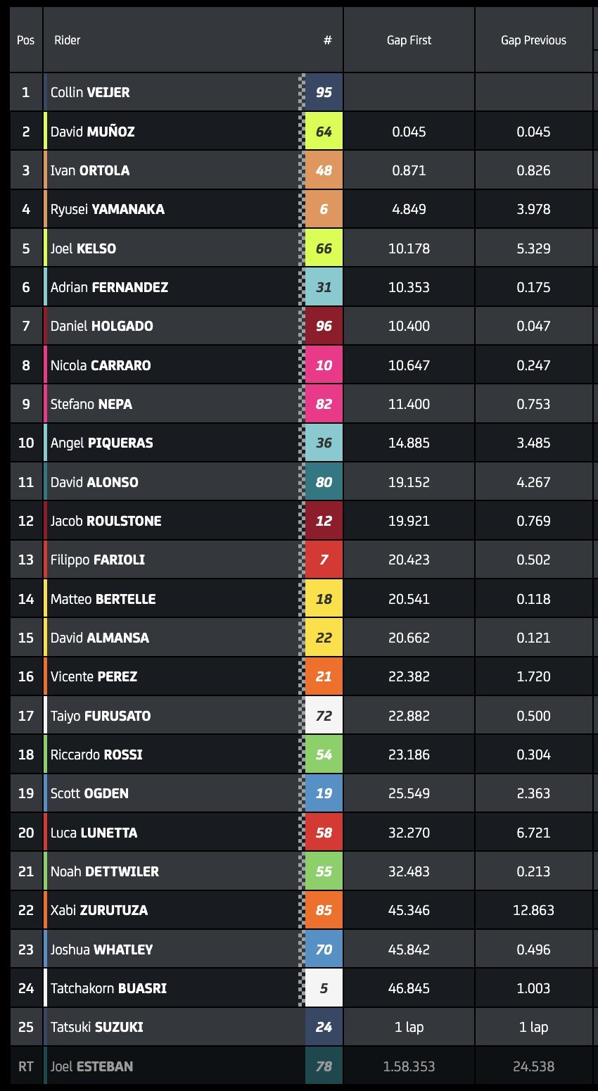Click the teal number 80 badge

point(324,482)
